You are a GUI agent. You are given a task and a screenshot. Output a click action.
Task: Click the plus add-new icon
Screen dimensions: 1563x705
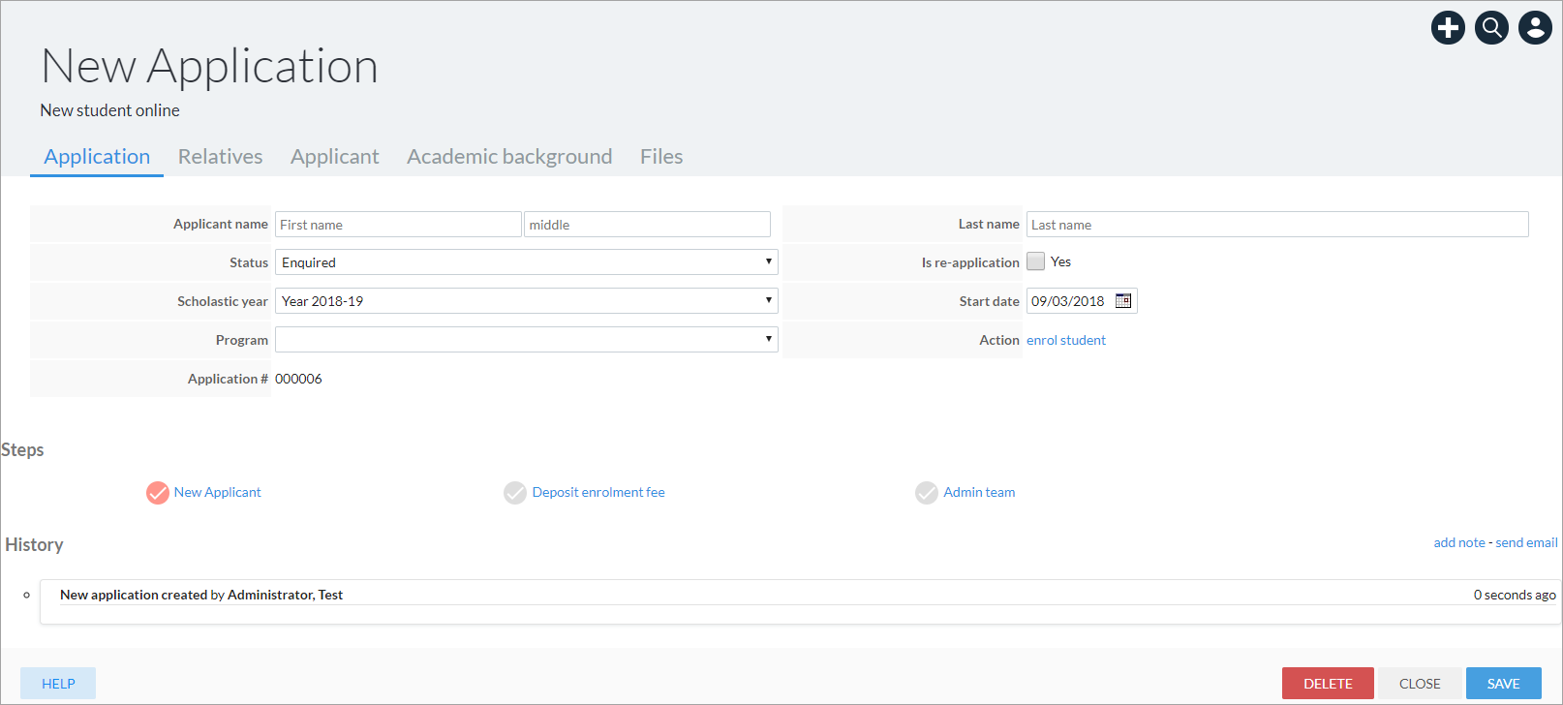click(x=1448, y=27)
